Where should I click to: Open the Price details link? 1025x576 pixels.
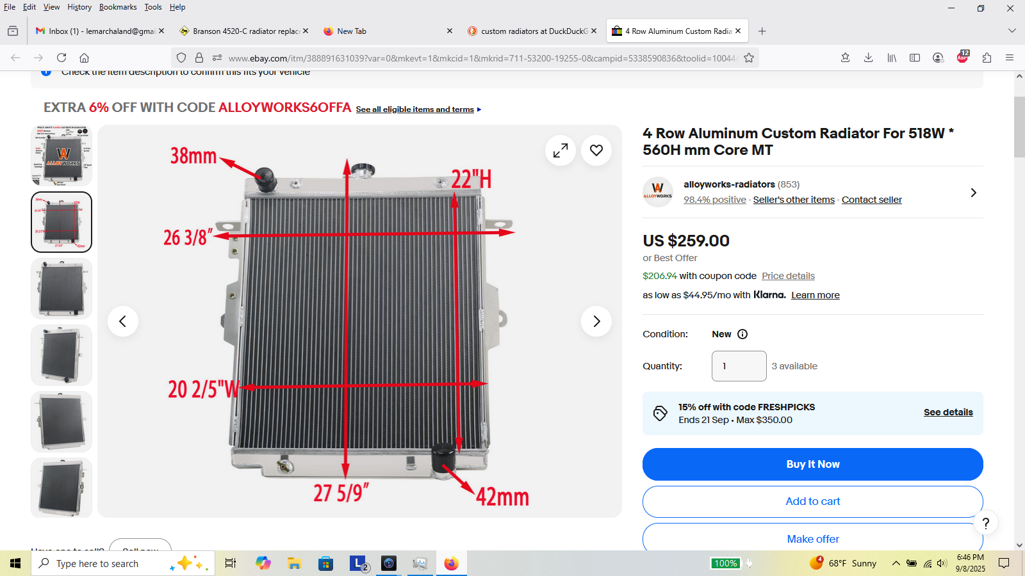click(x=788, y=276)
